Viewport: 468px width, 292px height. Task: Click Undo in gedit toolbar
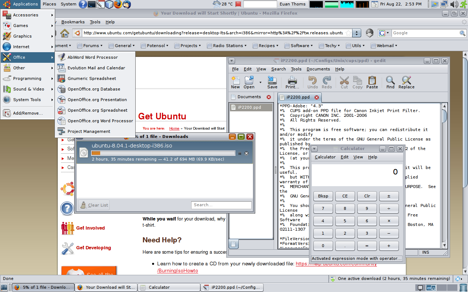point(313,82)
